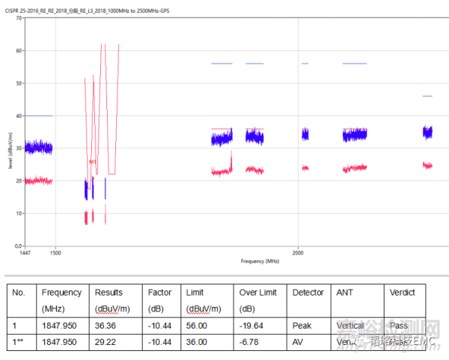Select the 36.36 result cell
449x360 pixels.
pyautogui.click(x=105, y=326)
